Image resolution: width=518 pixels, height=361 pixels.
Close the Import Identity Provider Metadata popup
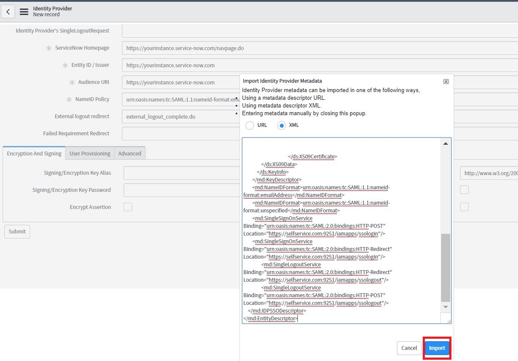446,81
